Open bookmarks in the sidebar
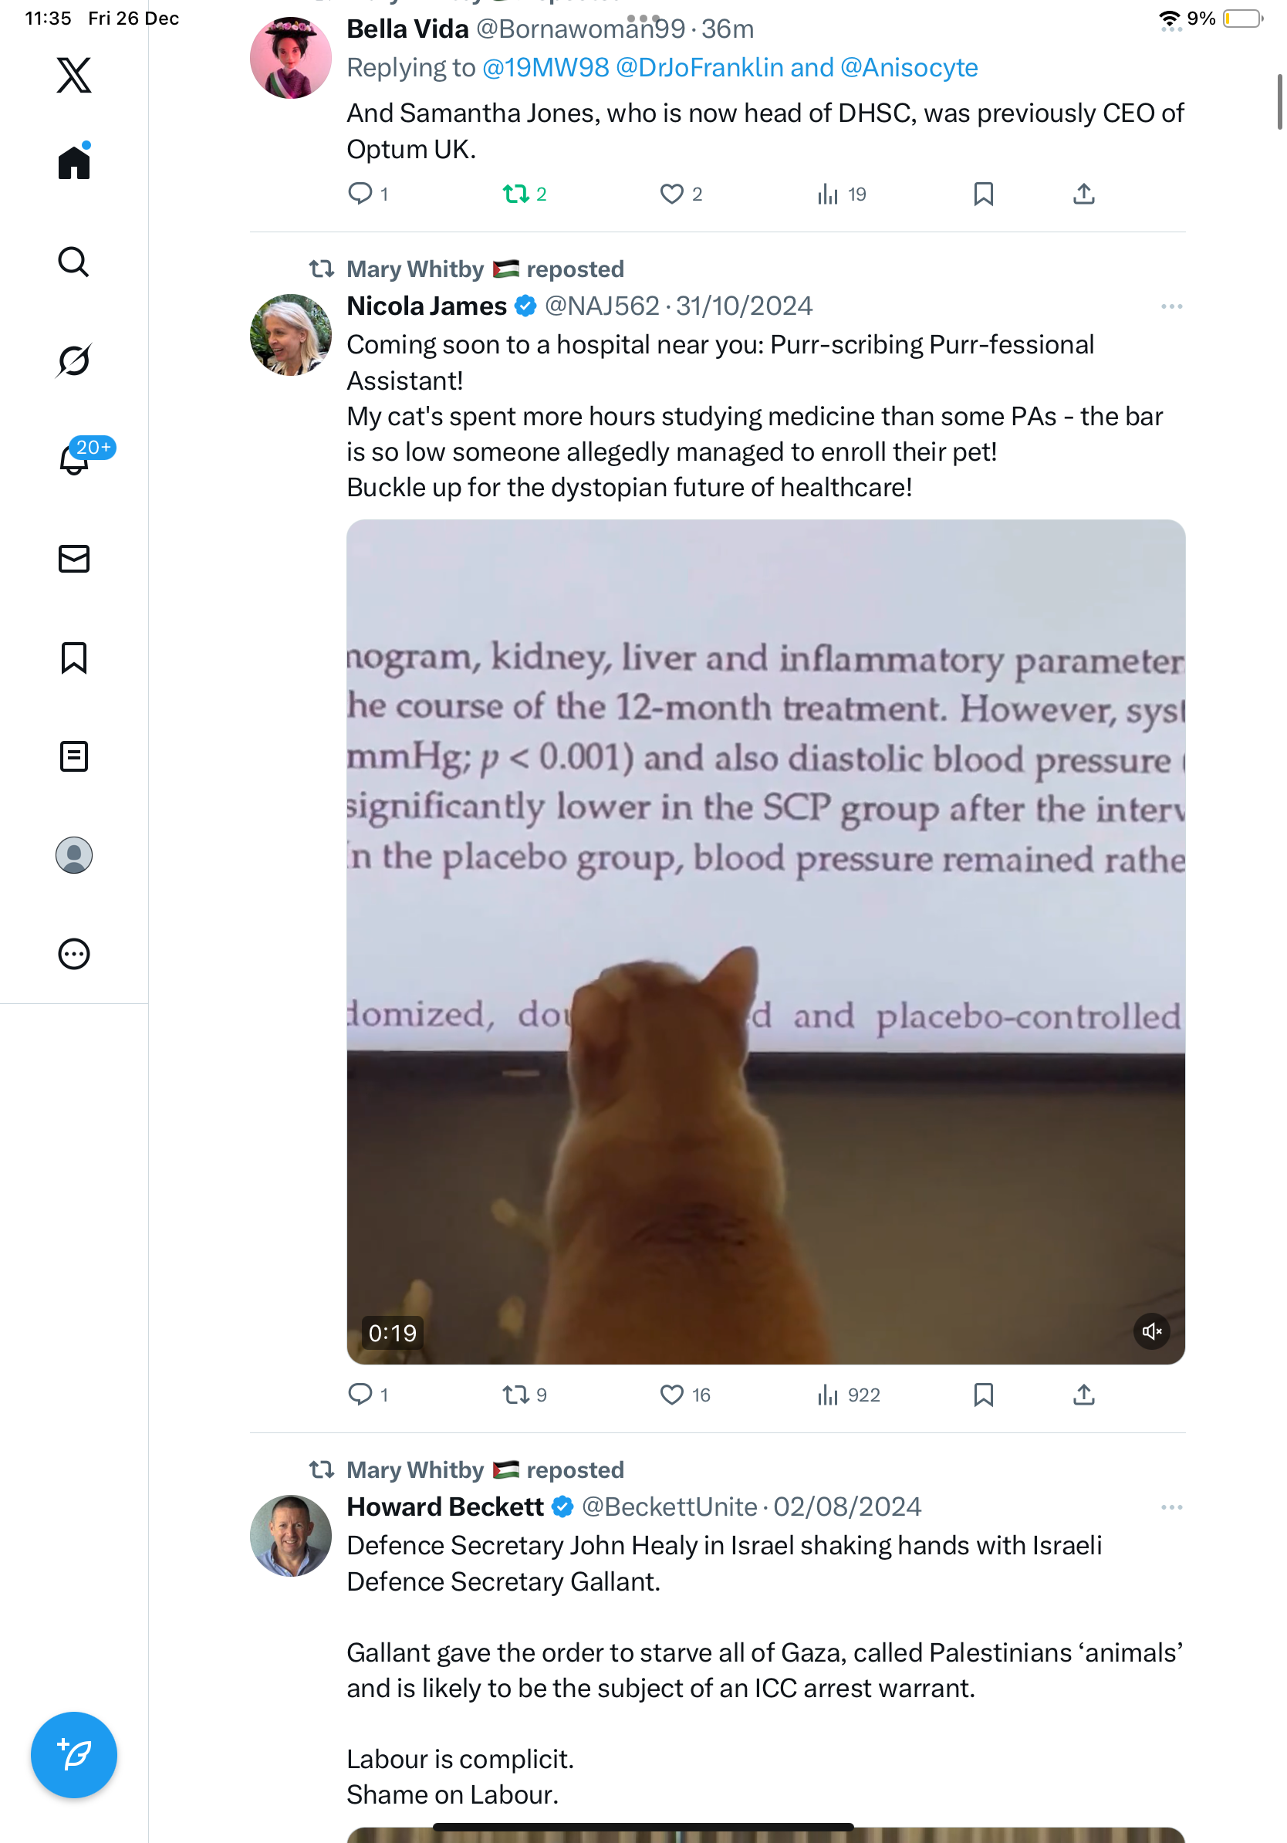Viewport: 1287px width, 1843px height. tap(74, 658)
